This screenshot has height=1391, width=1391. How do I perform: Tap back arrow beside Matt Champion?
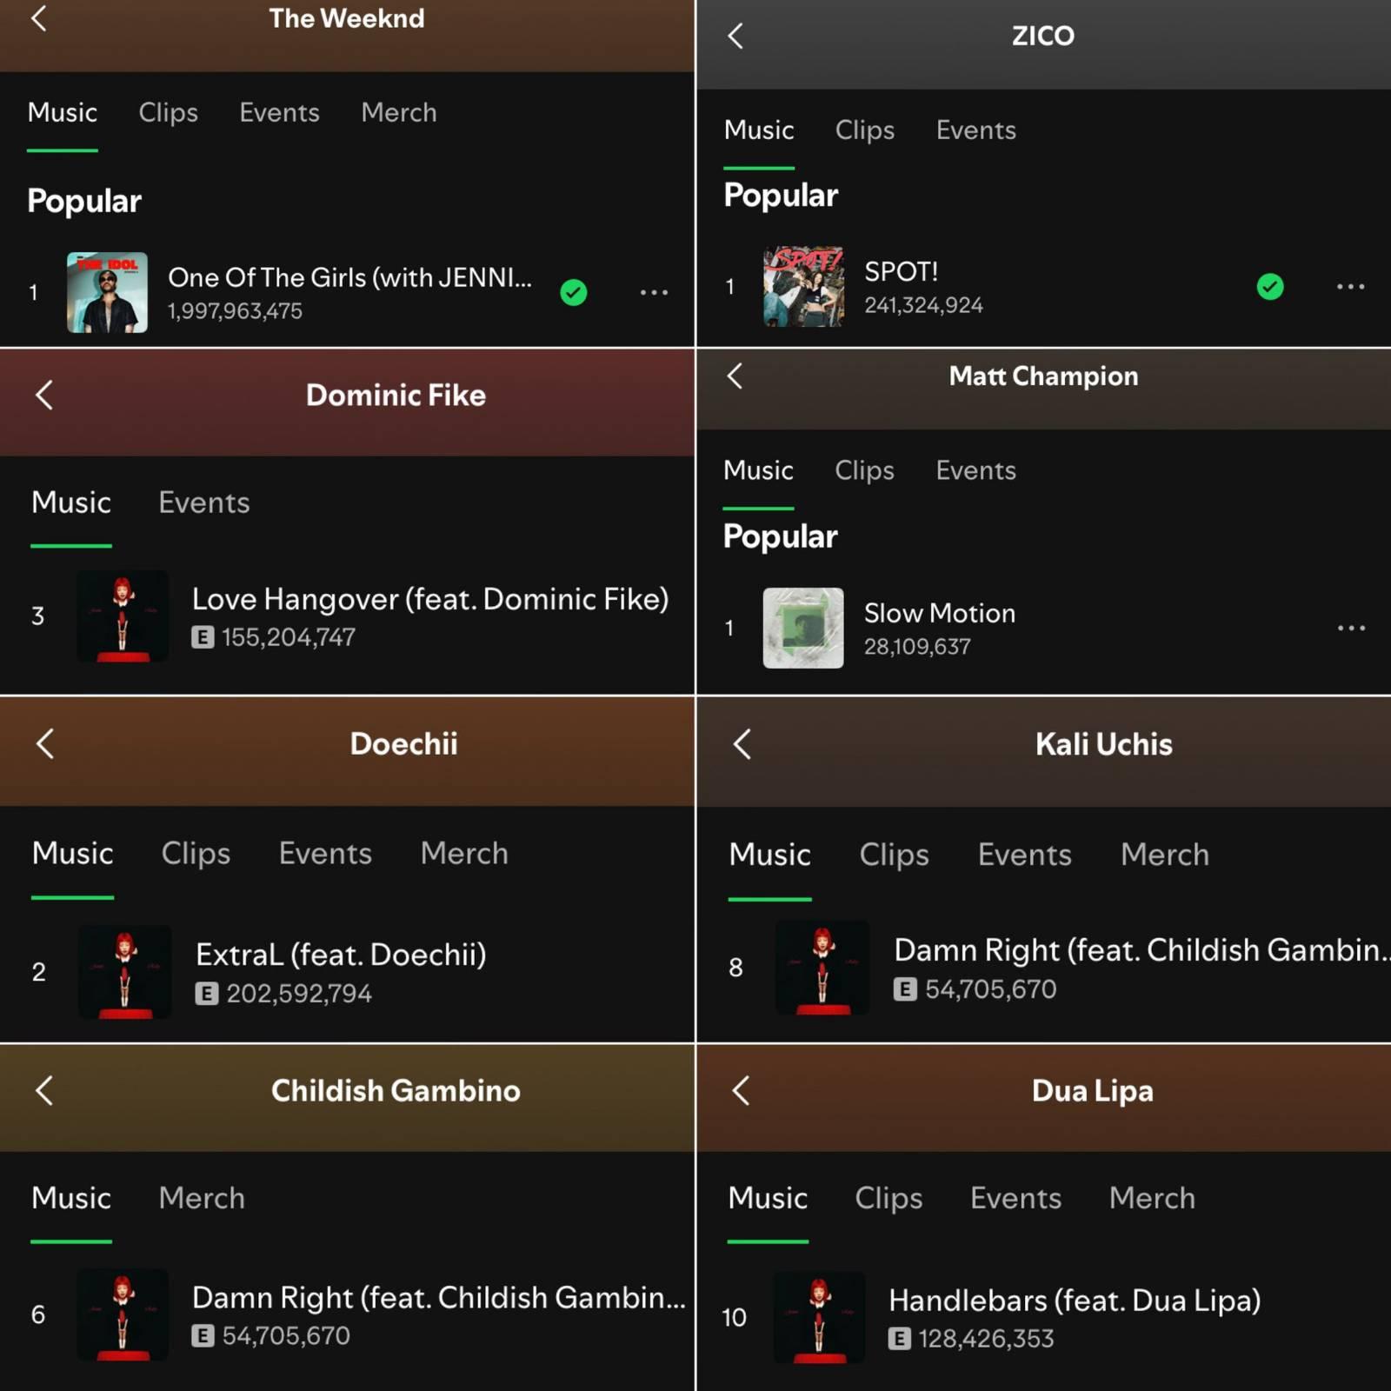pos(735,376)
